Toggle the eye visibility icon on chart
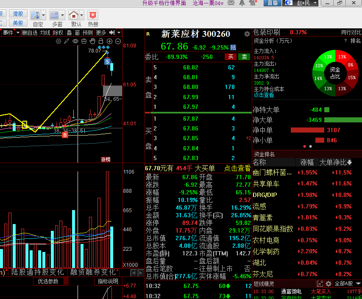 tap(75, 42)
